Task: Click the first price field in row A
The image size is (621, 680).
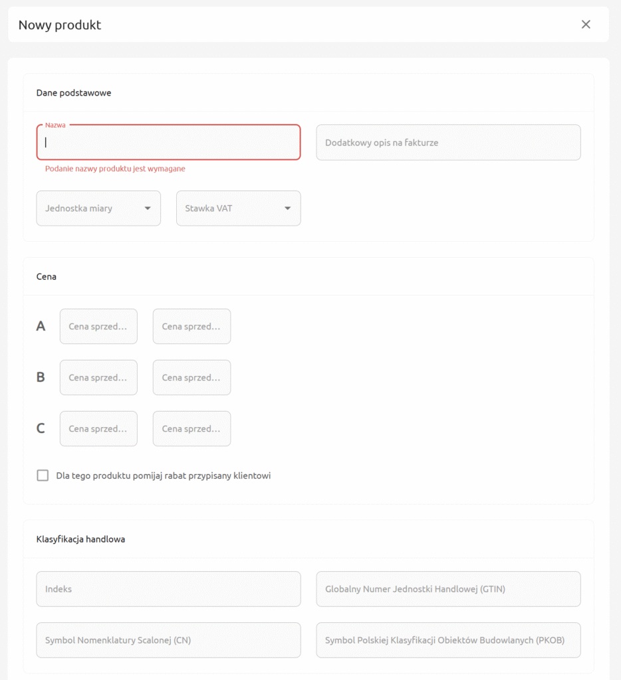Action: click(98, 327)
